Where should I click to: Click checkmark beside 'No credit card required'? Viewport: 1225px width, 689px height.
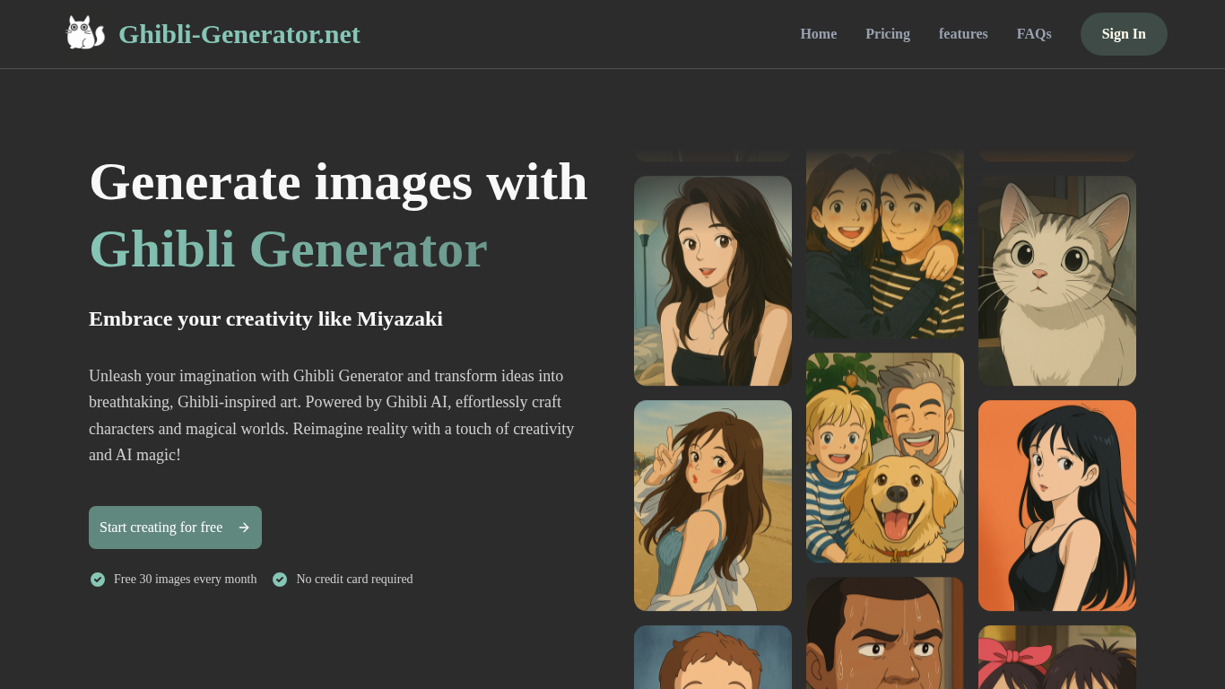point(280,580)
